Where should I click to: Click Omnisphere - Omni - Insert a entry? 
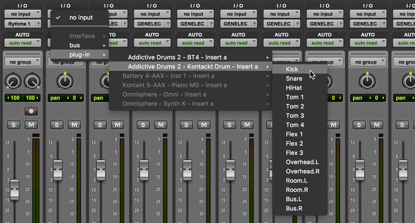[191, 94]
